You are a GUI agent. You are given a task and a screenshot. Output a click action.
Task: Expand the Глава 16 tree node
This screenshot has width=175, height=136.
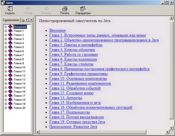click(x=6, y=92)
